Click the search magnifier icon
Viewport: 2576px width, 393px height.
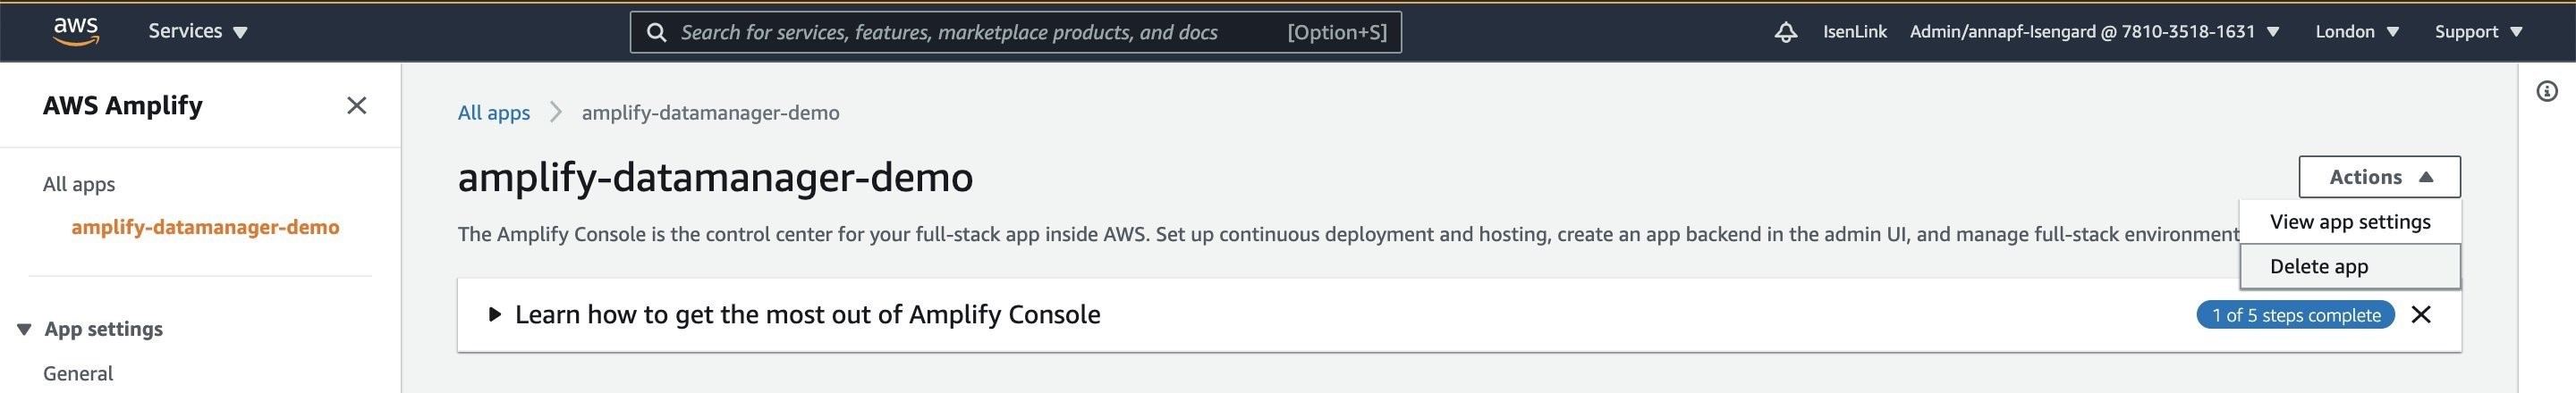pos(656,32)
